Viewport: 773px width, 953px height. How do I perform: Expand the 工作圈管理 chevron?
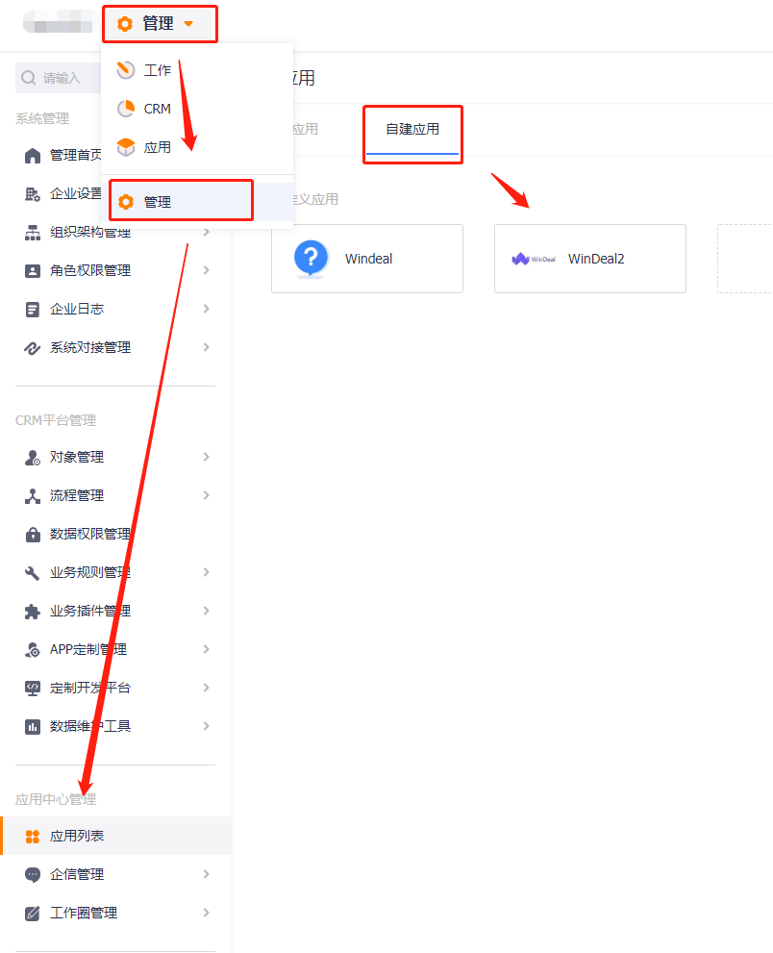pos(206,913)
